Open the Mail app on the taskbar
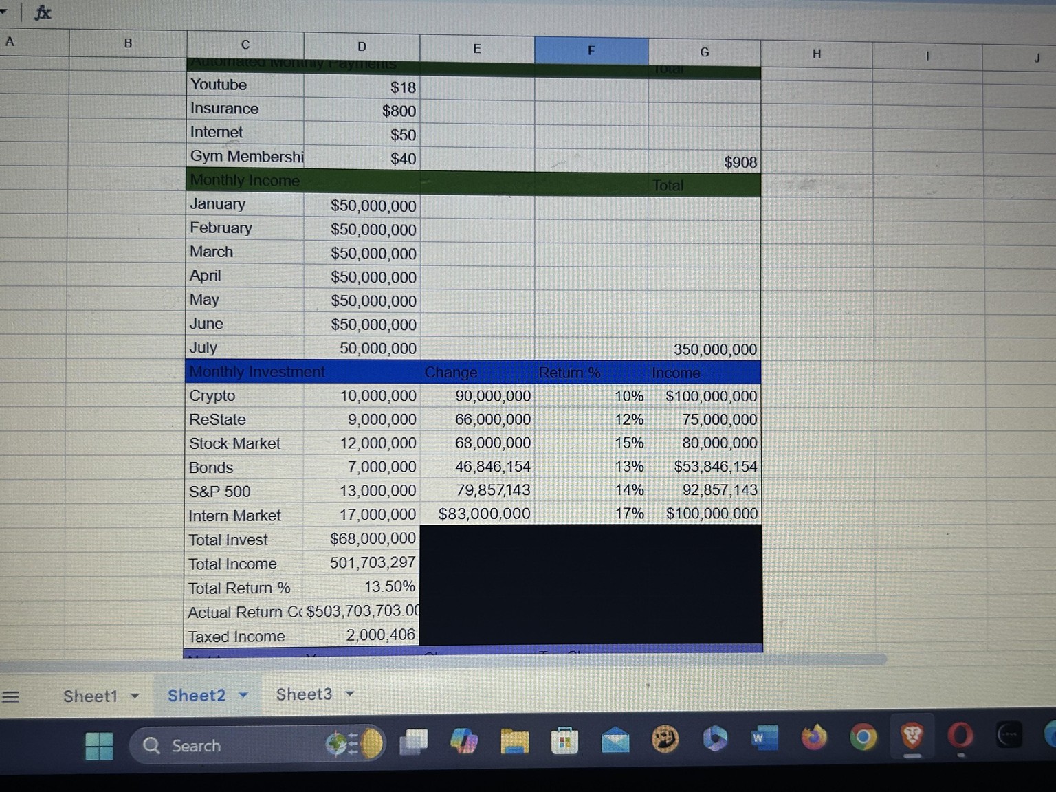 (615, 740)
